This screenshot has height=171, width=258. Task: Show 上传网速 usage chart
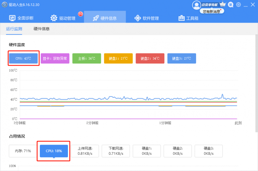click(85, 151)
